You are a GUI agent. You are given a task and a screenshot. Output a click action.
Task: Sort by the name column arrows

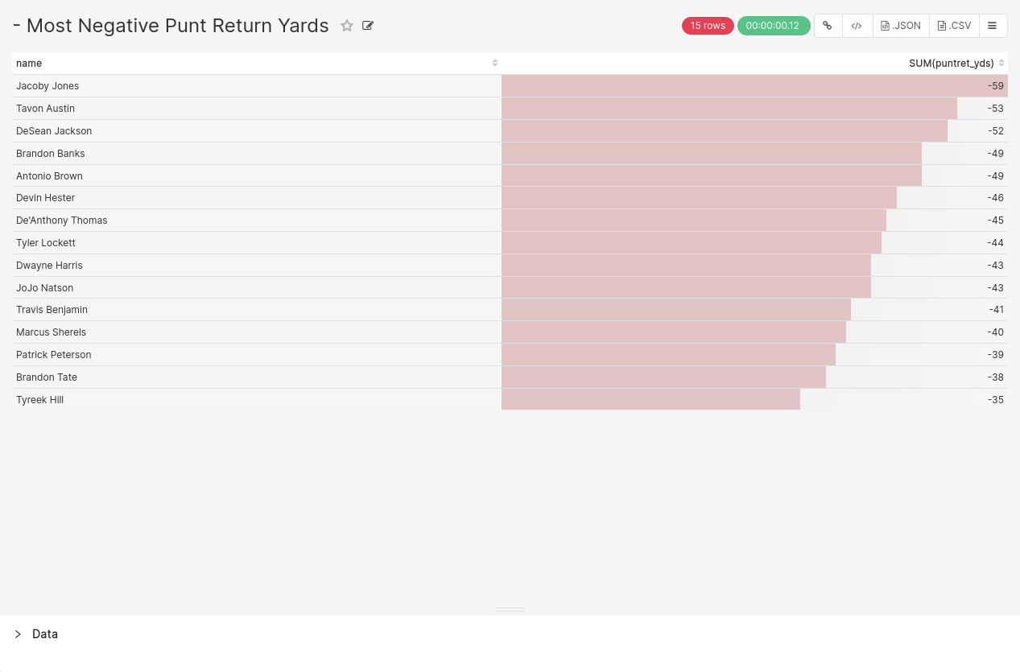tap(495, 63)
